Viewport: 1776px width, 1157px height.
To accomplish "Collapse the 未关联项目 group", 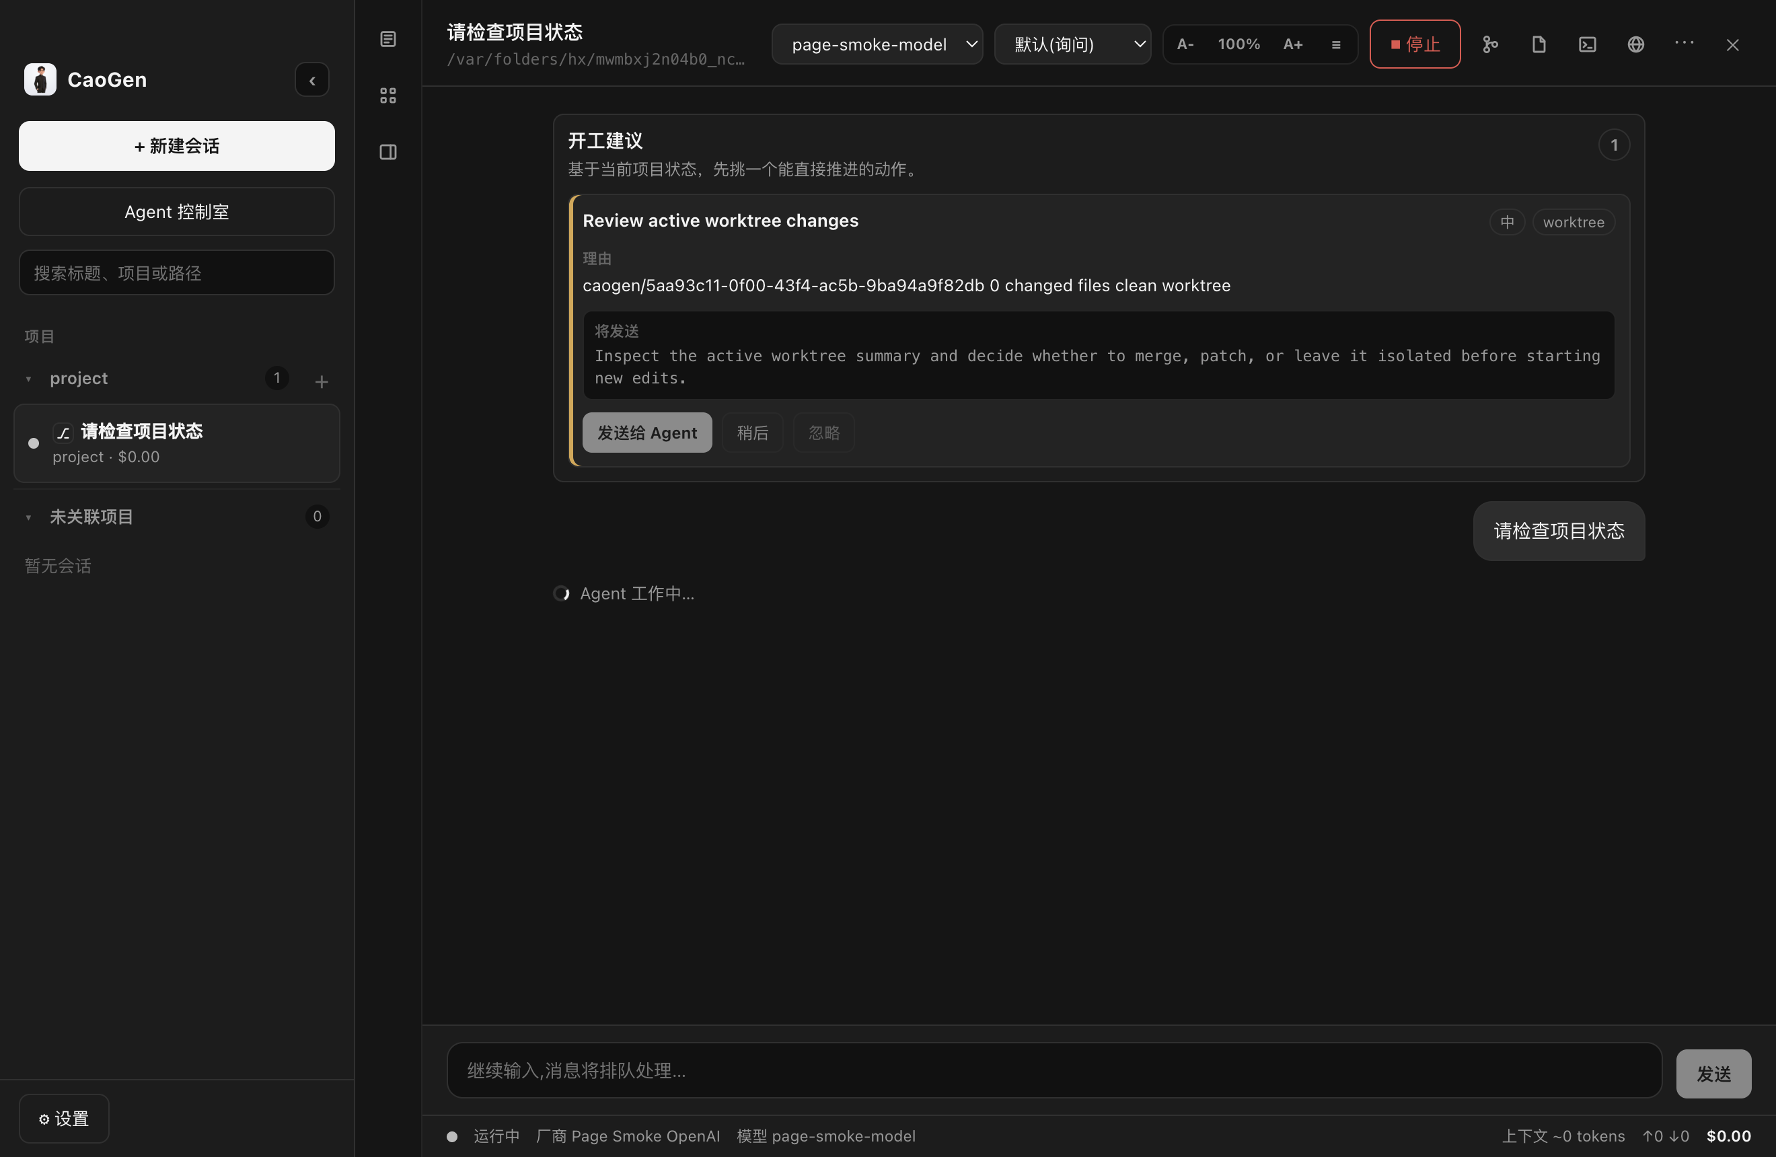I will pyautogui.click(x=28, y=517).
